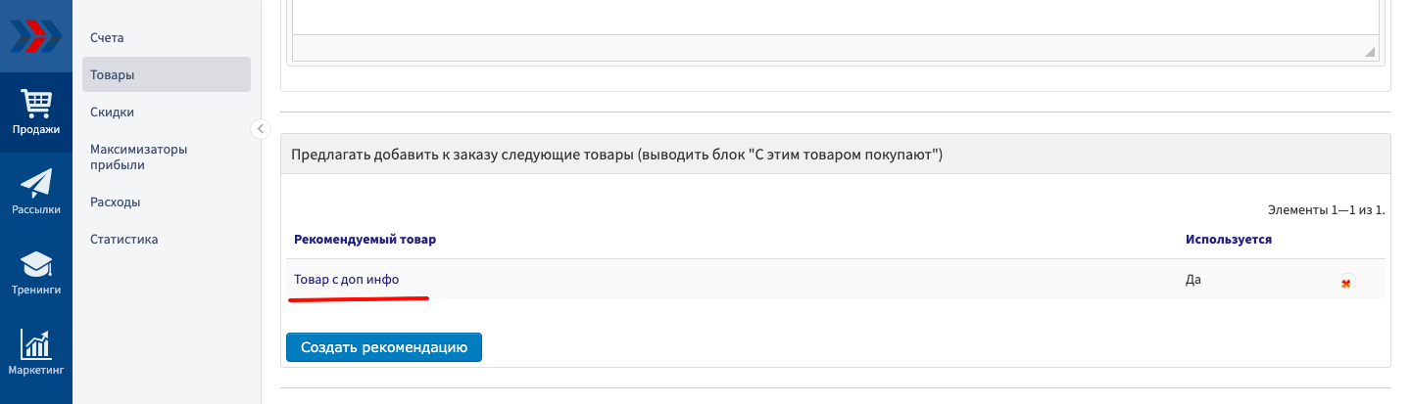Open the Товар с доп инфо link
The image size is (1411, 404).
[x=346, y=279]
